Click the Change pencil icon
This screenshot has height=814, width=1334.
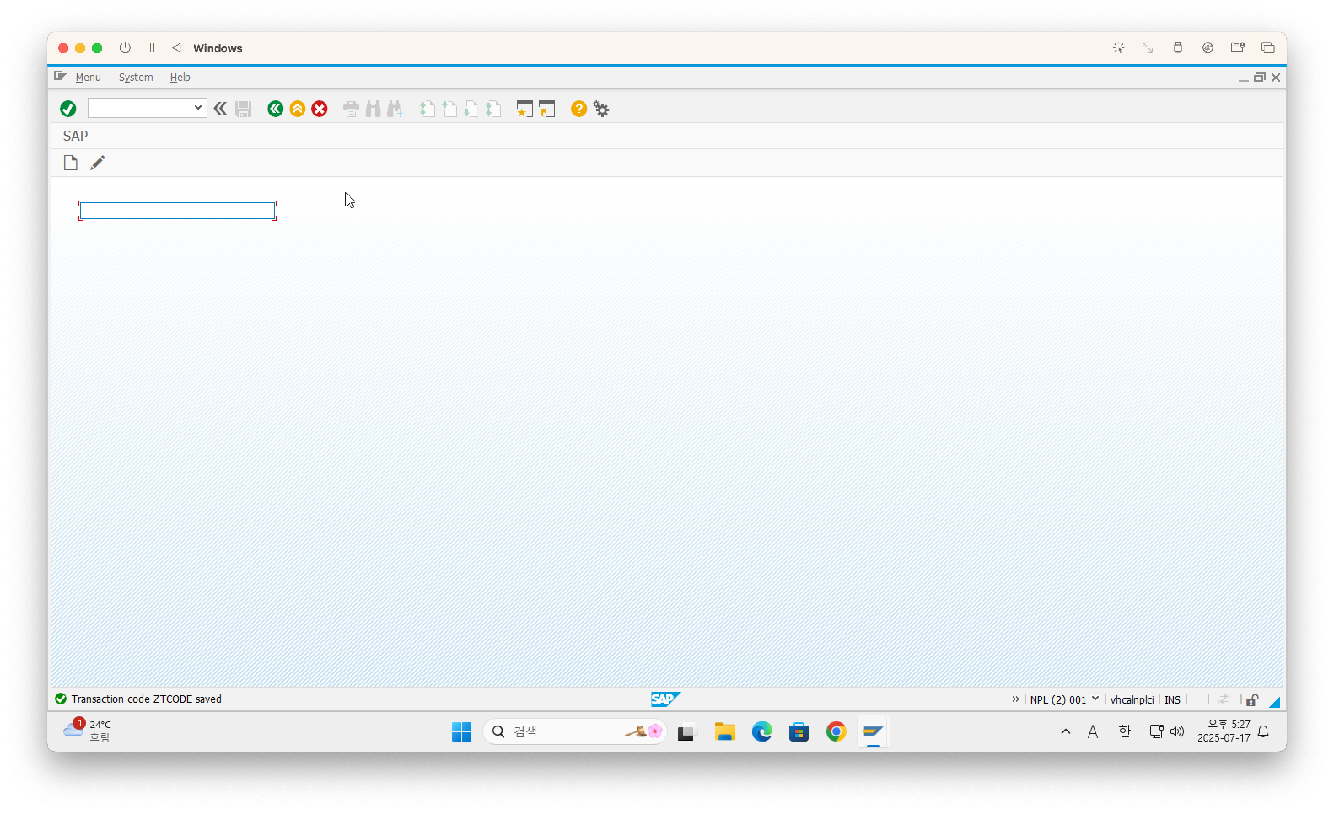(x=97, y=162)
